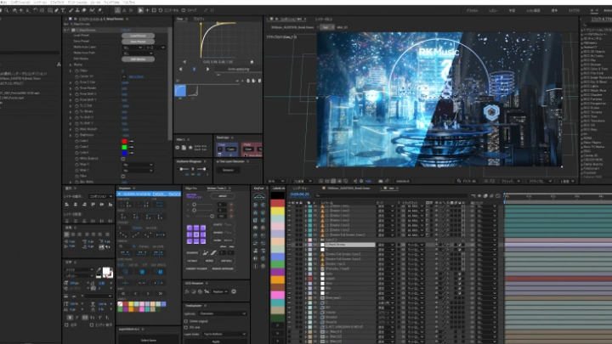Open the Layer Order dropdown

(x=224, y=335)
